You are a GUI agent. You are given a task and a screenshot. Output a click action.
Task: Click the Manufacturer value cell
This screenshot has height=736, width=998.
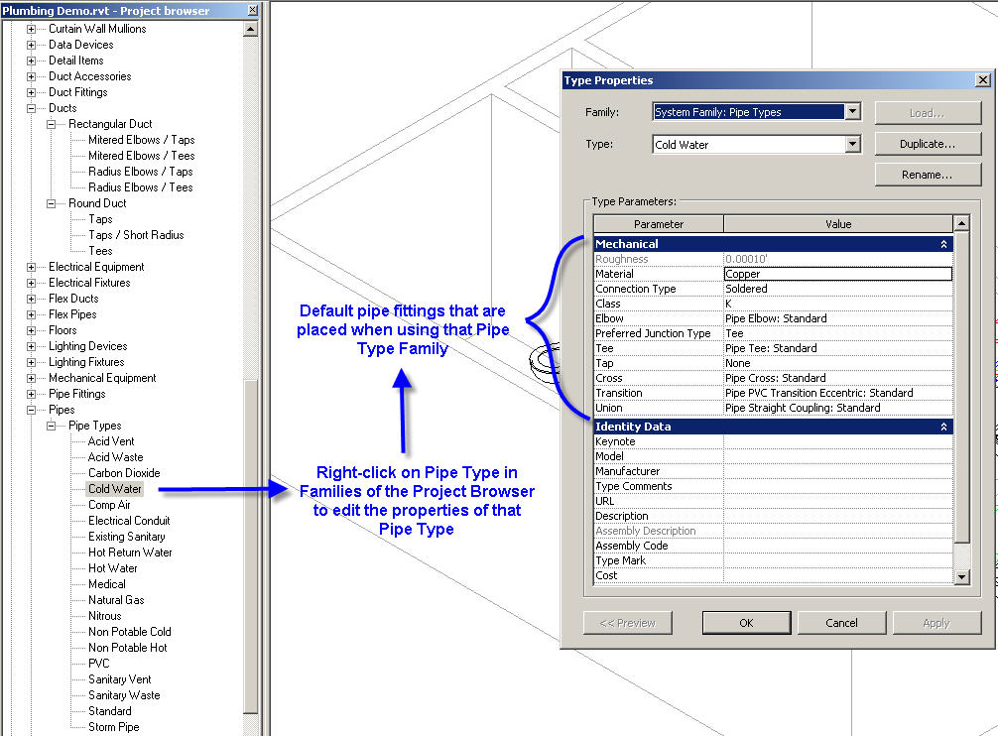click(838, 471)
